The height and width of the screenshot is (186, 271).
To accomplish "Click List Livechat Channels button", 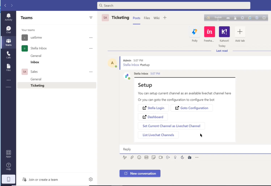I will pyautogui.click(x=158, y=135).
